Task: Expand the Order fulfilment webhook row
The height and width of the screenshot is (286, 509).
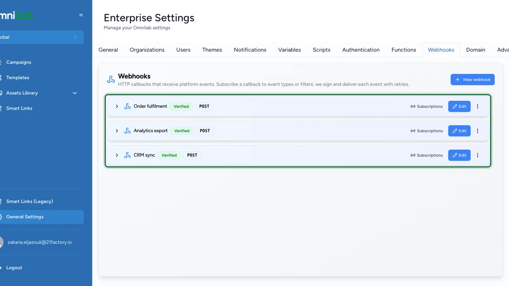Action: point(117,106)
